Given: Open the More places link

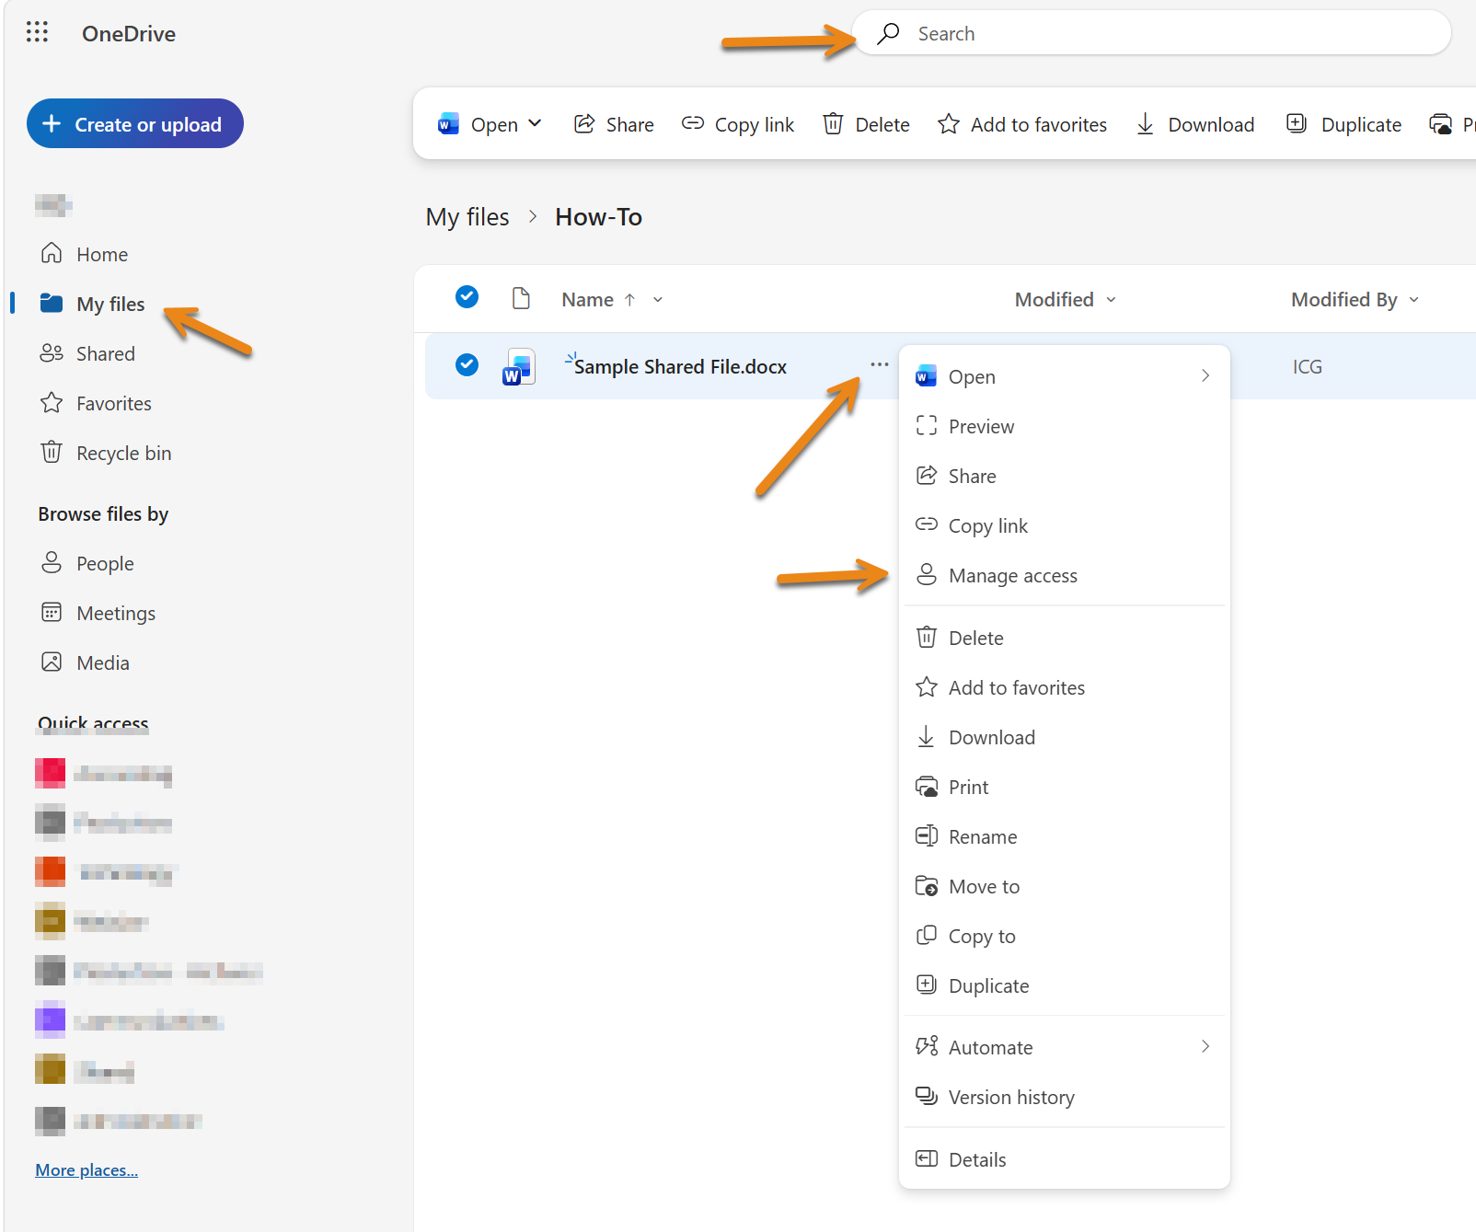Looking at the screenshot, I should click(86, 1170).
